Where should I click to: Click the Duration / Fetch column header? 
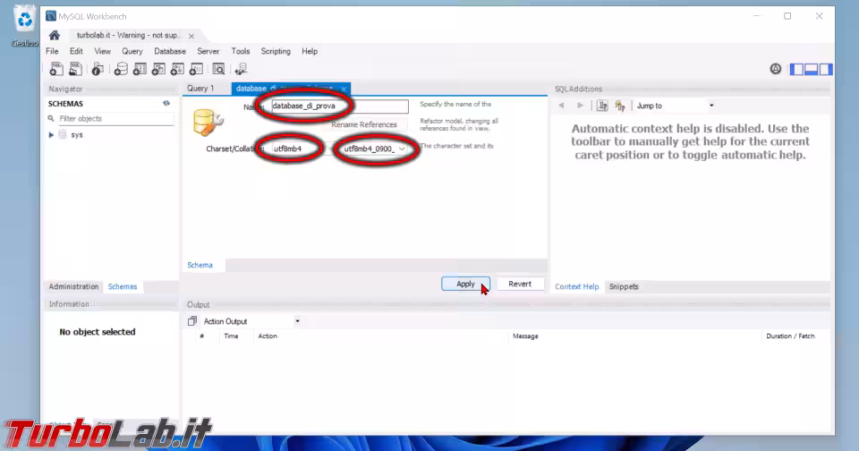tap(790, 336)
